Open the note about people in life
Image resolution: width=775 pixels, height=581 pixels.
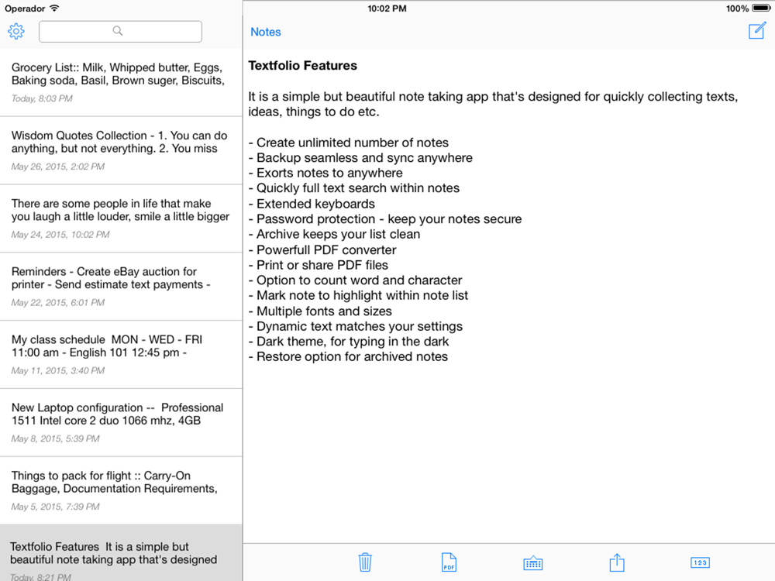[121, 219]
